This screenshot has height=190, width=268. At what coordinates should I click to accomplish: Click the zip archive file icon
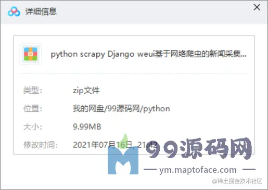pyautogui.click(x=31, y=54)
